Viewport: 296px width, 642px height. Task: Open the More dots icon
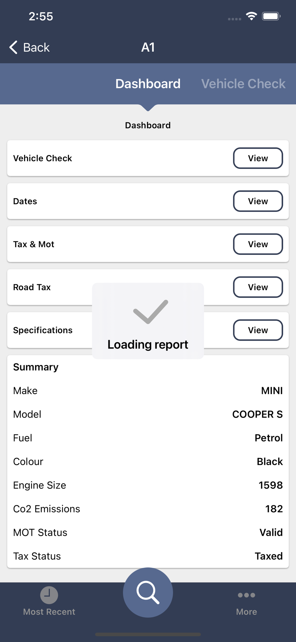tap(246, 595)
